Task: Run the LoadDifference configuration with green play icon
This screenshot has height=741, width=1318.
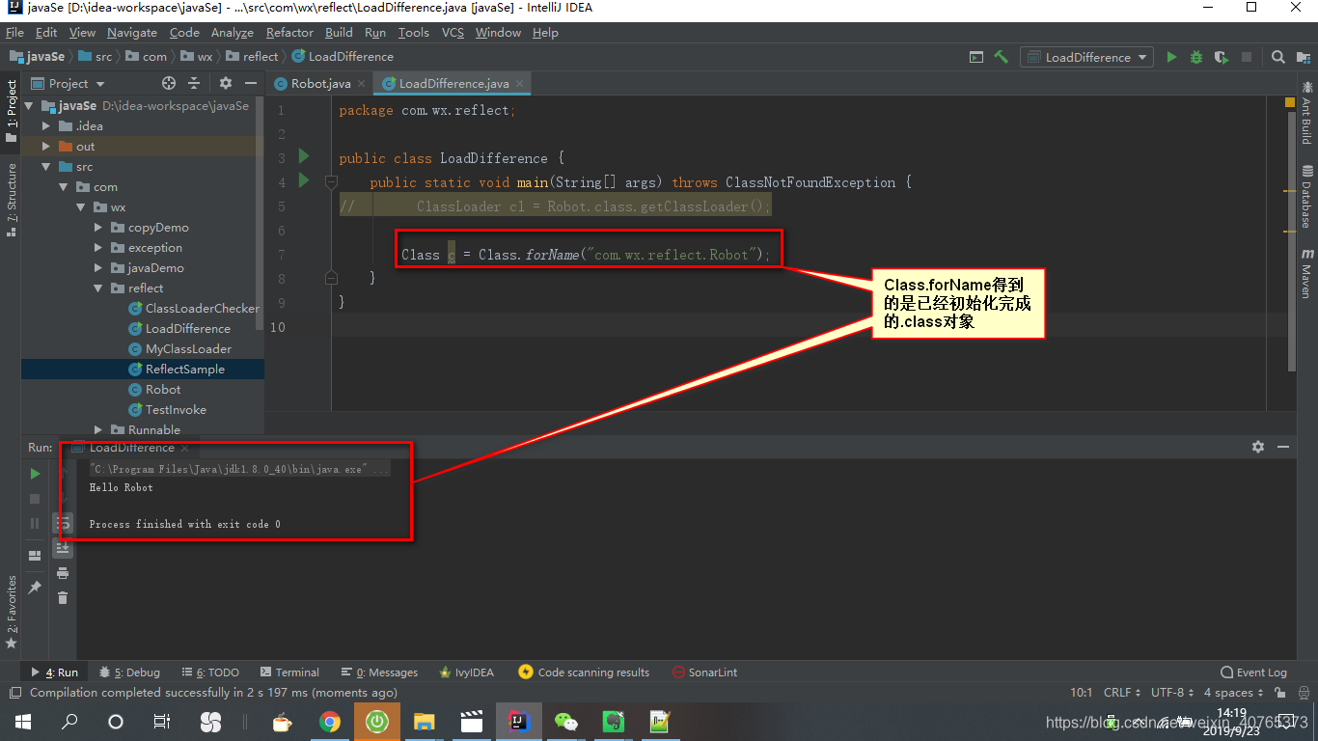Action: coord(1171,57)
